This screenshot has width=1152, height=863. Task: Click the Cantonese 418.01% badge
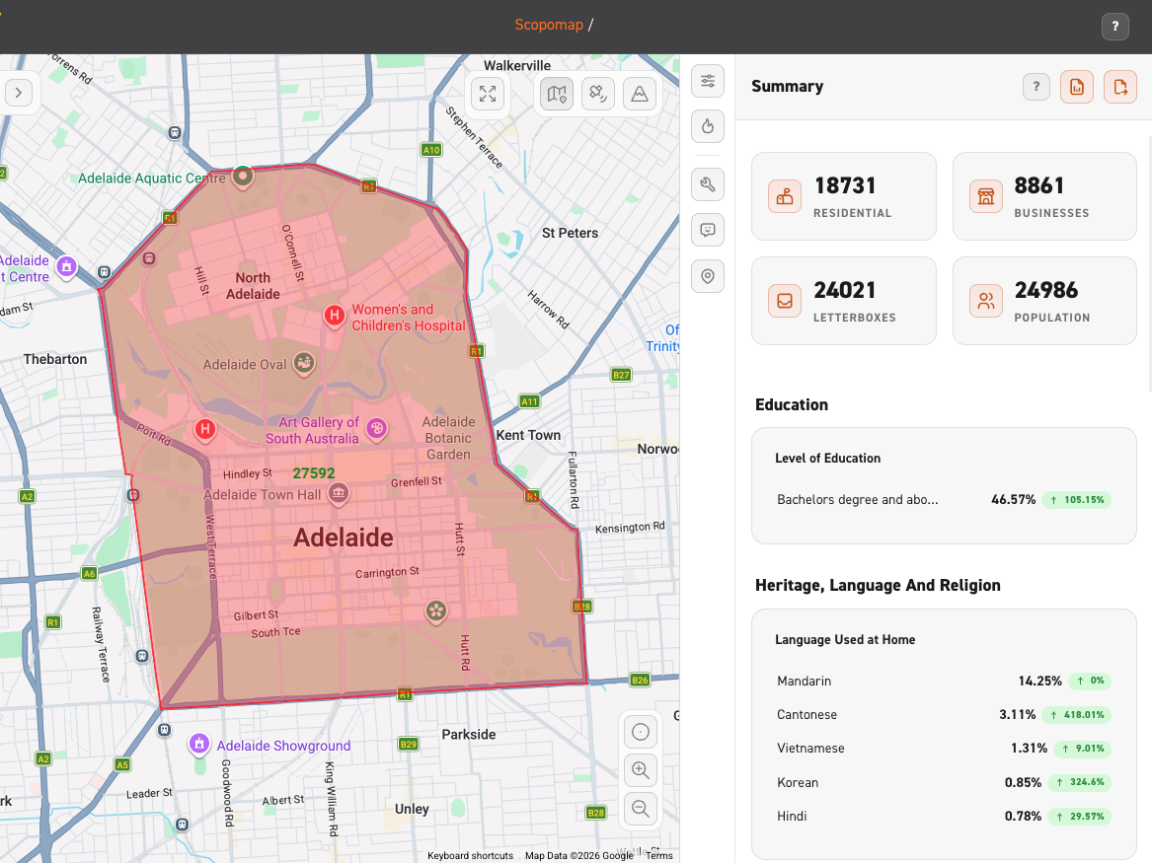pyautogui.click(x=1076, y=715)
